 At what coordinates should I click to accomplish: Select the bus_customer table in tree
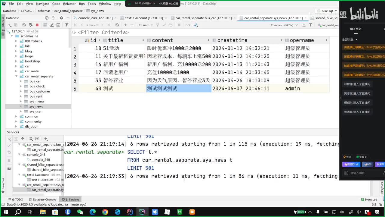pyautogui.click(x=40, y=91)
